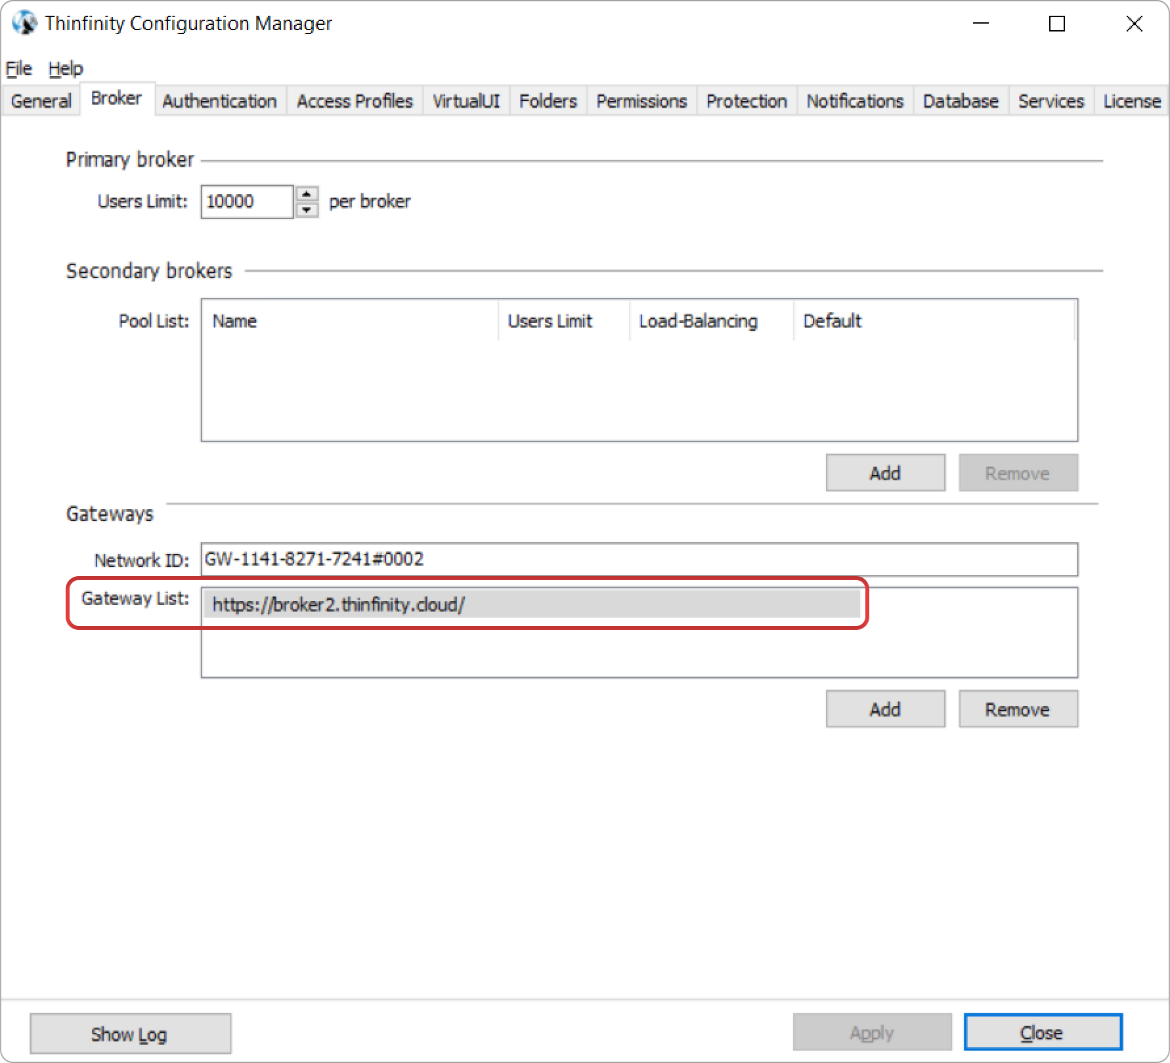Click the Name column header in Pool List

351,321
